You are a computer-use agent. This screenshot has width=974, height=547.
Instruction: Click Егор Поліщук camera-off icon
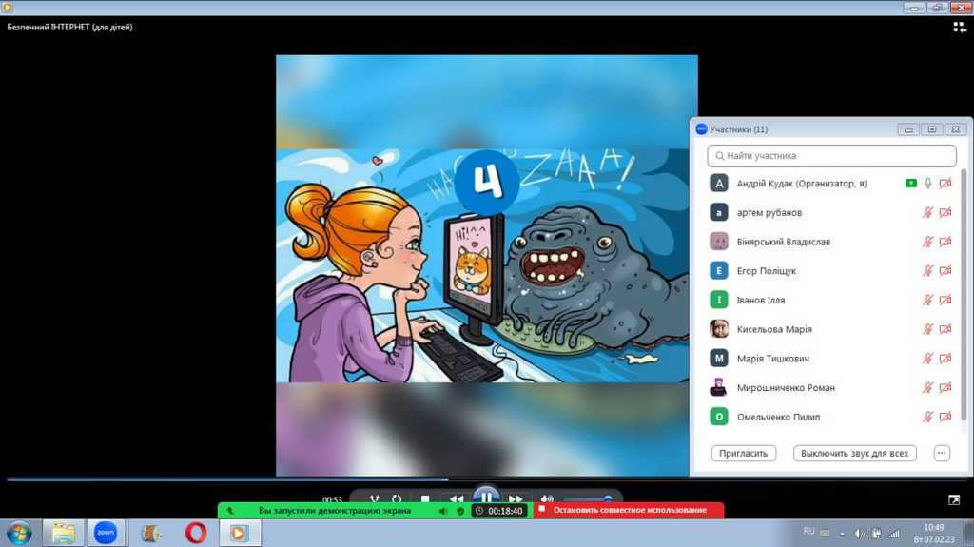[x=945, y=271]
